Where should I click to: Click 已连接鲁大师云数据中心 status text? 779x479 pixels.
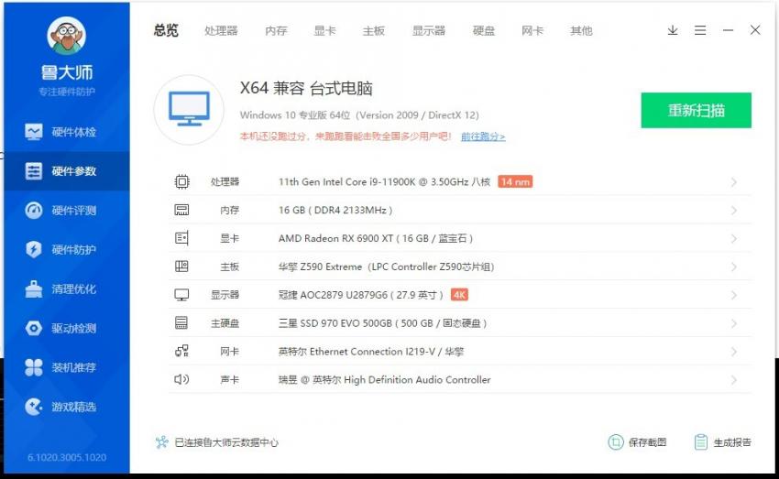[226, 442]
